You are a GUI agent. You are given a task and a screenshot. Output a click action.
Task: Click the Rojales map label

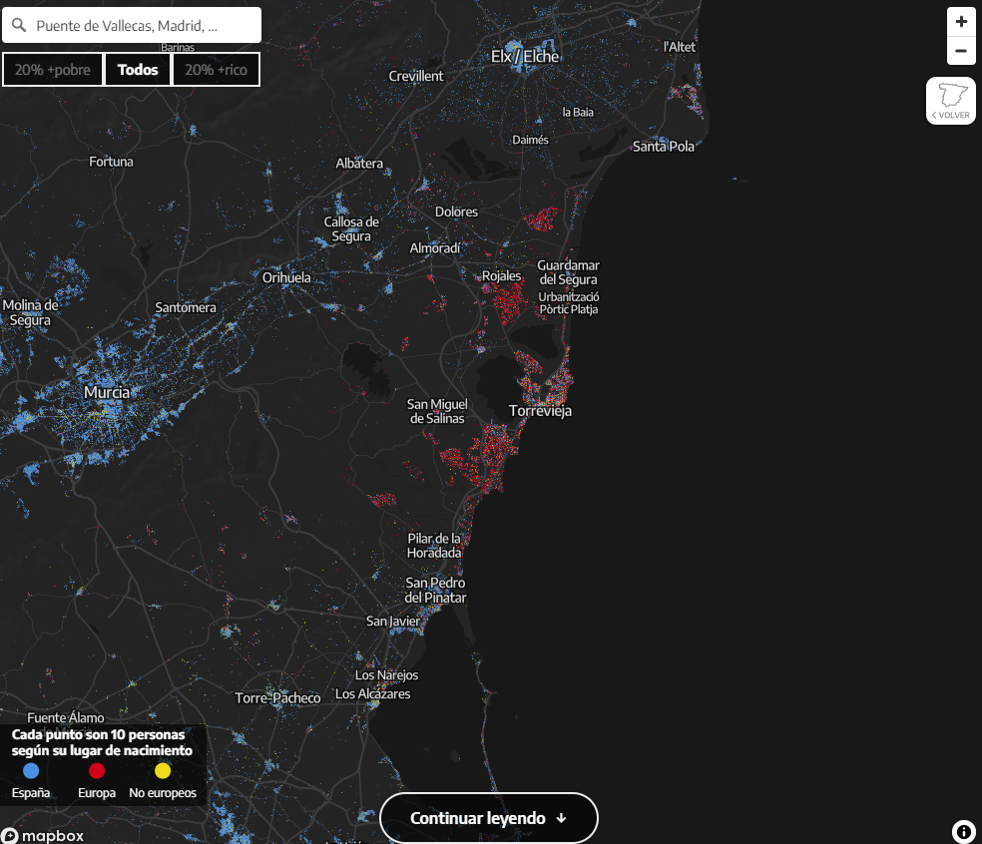[x=501, y=276]
